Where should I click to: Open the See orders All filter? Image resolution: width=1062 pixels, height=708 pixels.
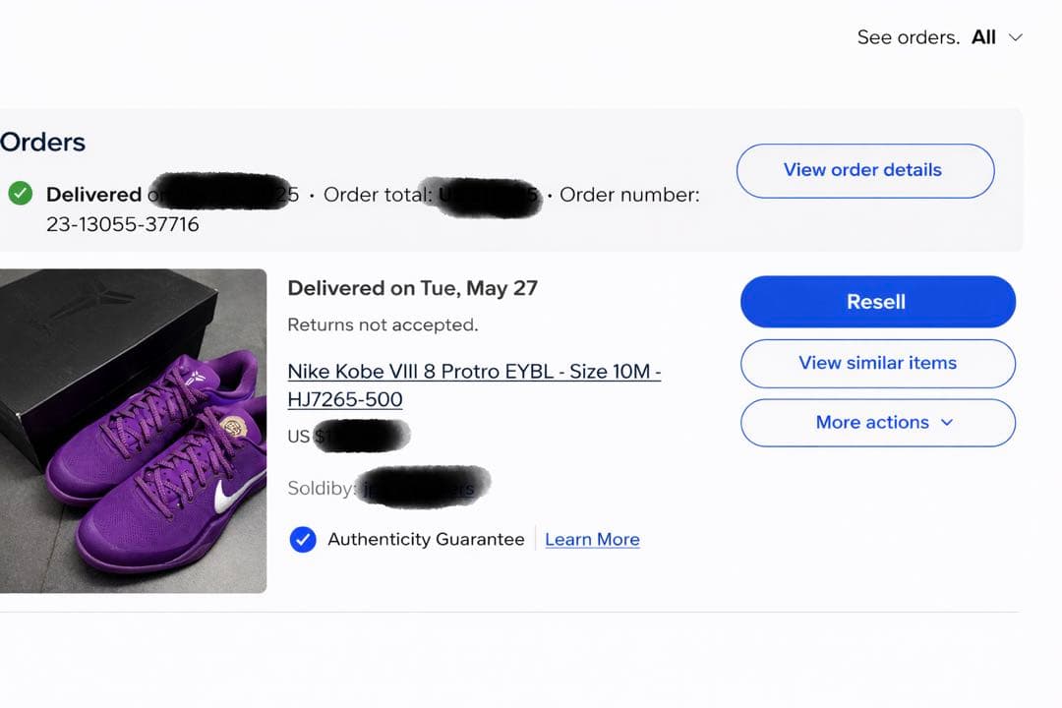(x=983, y=37)
